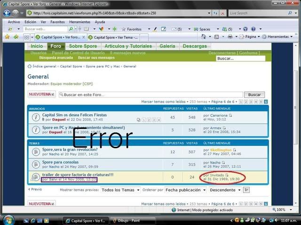Click the page Refresh icon
301x225 pixels.
[215, 13]
